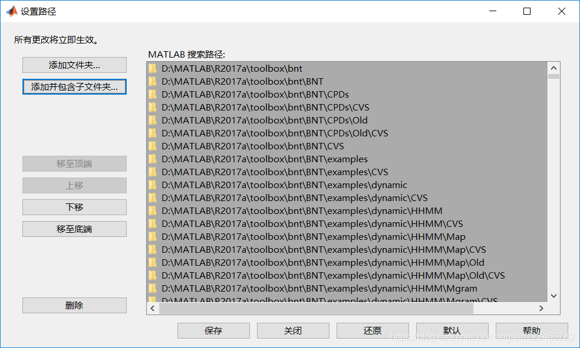Click folder icon beside HHMM\Map path
The width and height of the screenshot is (580, 348).
point(153,236)
